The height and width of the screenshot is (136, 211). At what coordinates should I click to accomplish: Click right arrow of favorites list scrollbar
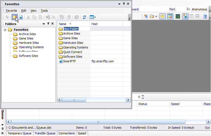pyautogui.click(x=128, y=100)
